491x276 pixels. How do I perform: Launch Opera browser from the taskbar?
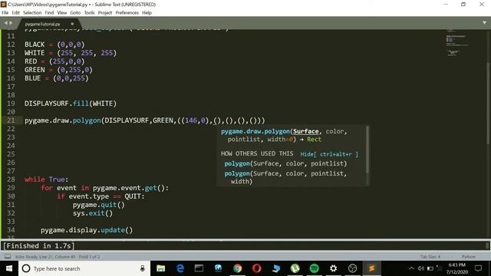point(257,268)
